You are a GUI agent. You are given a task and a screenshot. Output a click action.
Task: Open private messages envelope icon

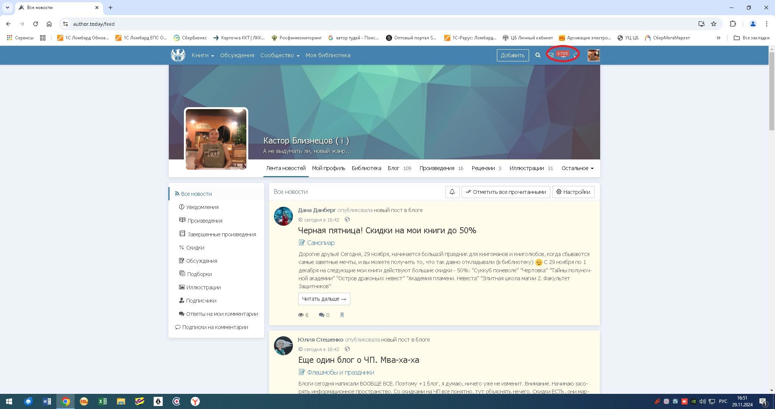(551, 55)
